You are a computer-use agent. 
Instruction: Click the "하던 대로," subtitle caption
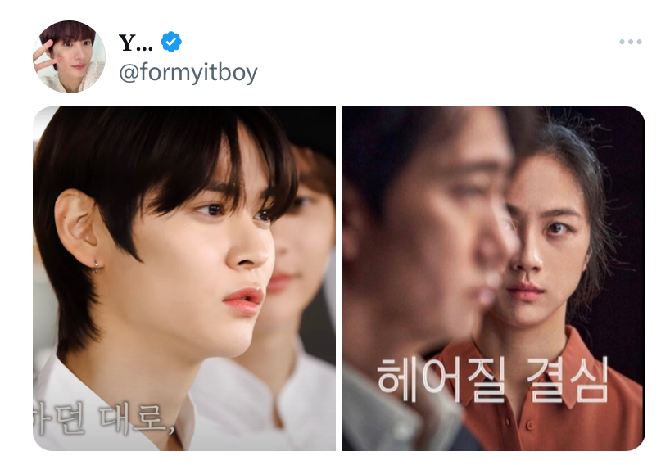pyautogui.click(x=104, y=418)
